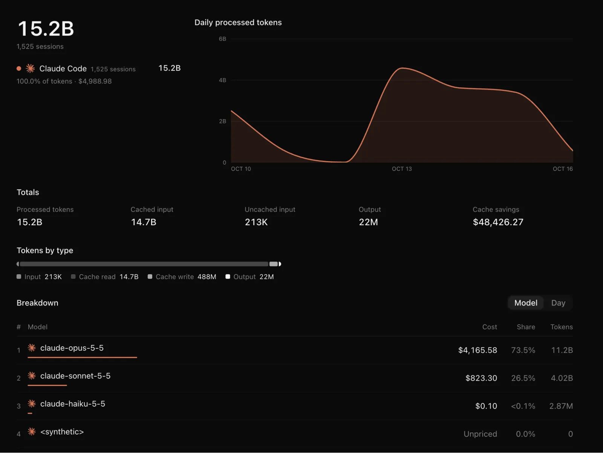The image size is (603, 453).
Task: Click the 14.7B cached input total
Action: tap(144, 222)
